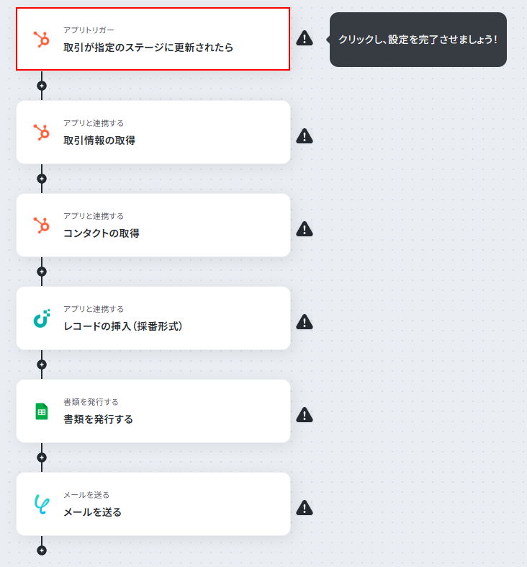This screenshot has width=527, height=567.
Task: Click warning icon next to the trigger step
Action: pos(305,38)
